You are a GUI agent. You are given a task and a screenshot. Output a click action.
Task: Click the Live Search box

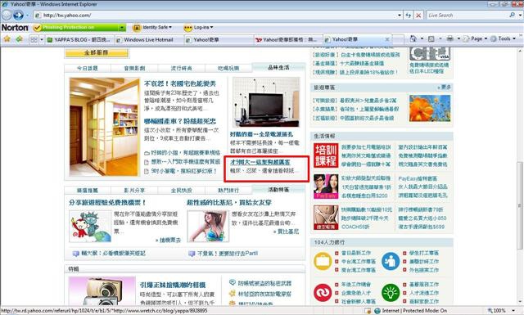[468, 16]
